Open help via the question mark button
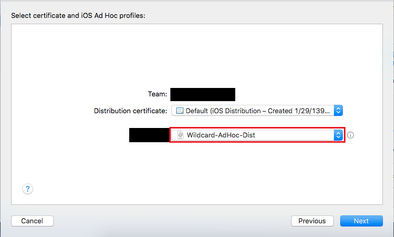The image size is (394, 237). 27,189
